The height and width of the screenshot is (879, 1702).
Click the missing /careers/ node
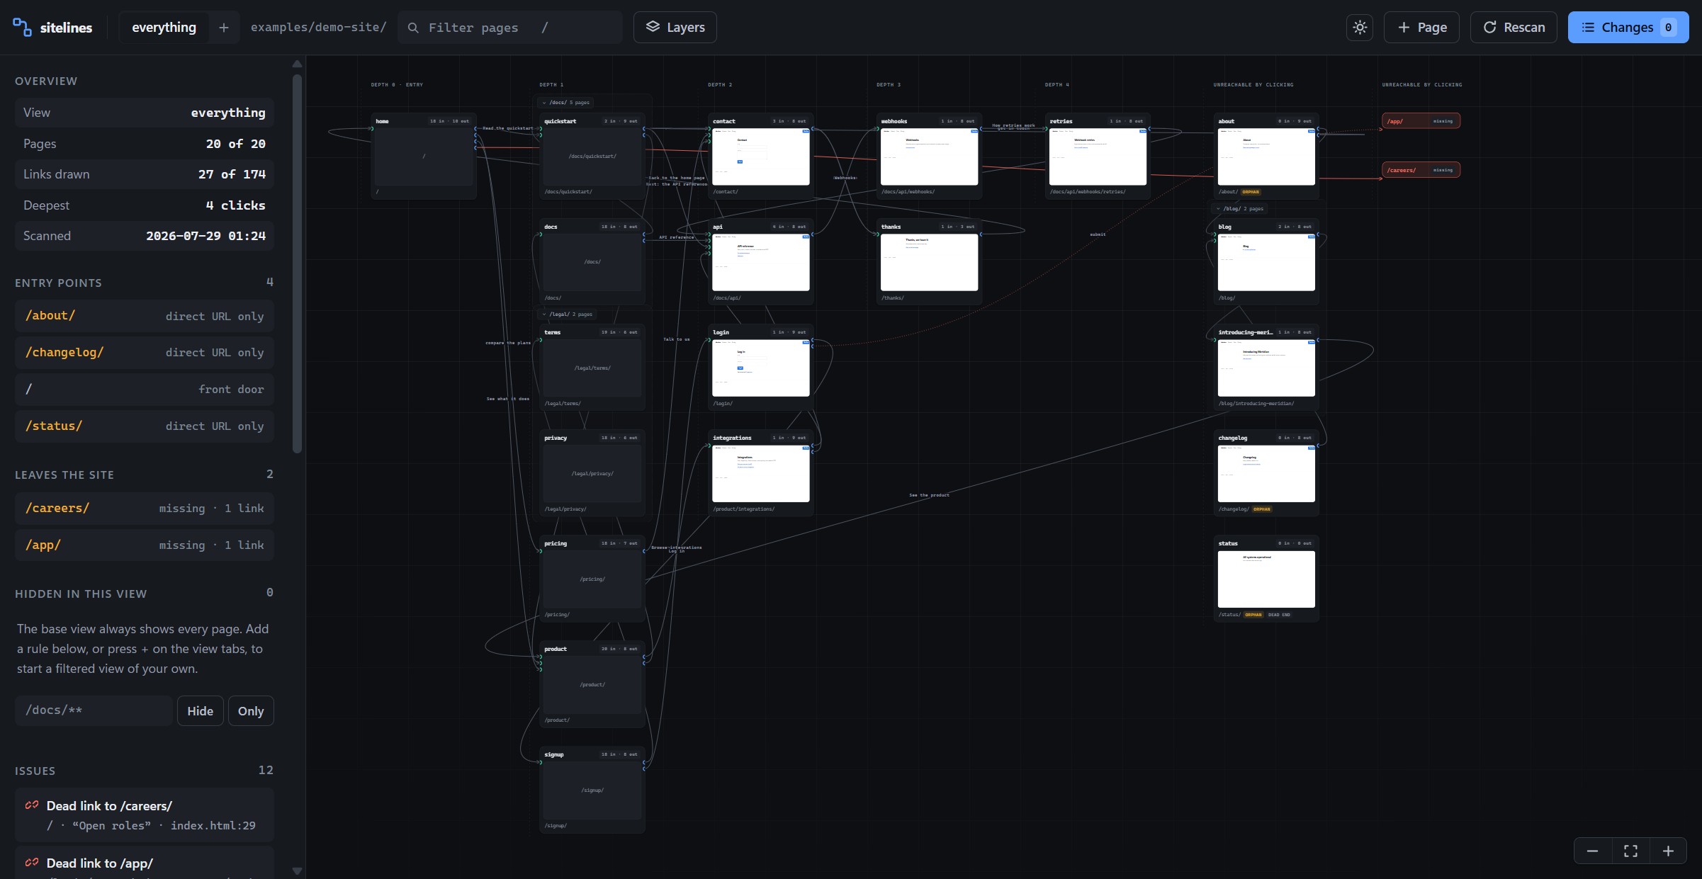[x=1421, y=170]
